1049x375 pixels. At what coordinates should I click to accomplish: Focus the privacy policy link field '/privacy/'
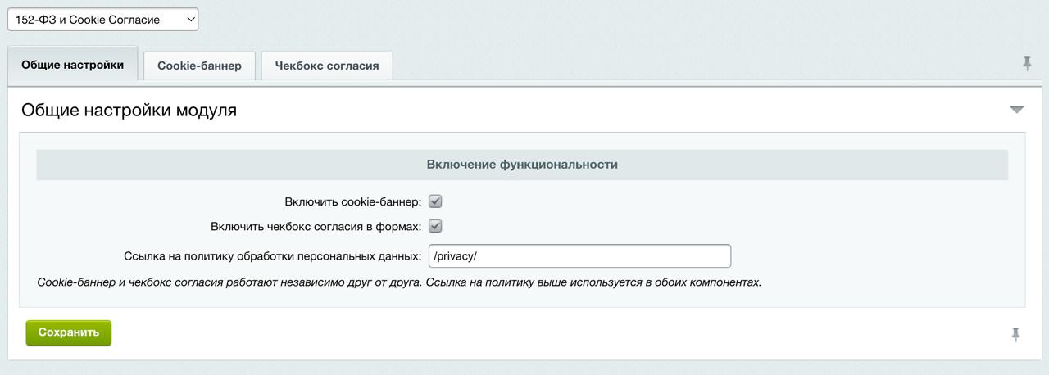point(579,255)
